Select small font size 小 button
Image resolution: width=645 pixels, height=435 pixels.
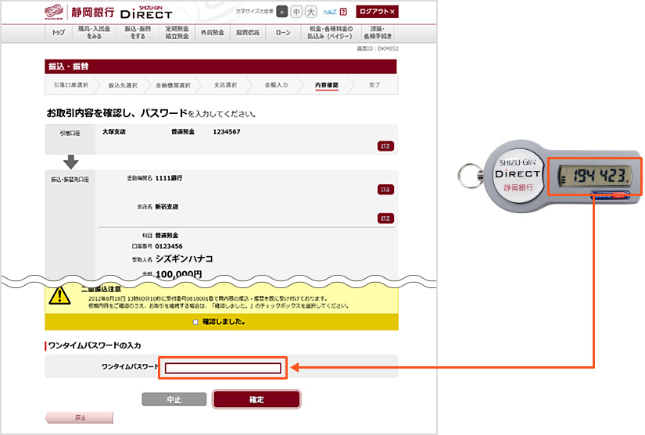(281, 12)
